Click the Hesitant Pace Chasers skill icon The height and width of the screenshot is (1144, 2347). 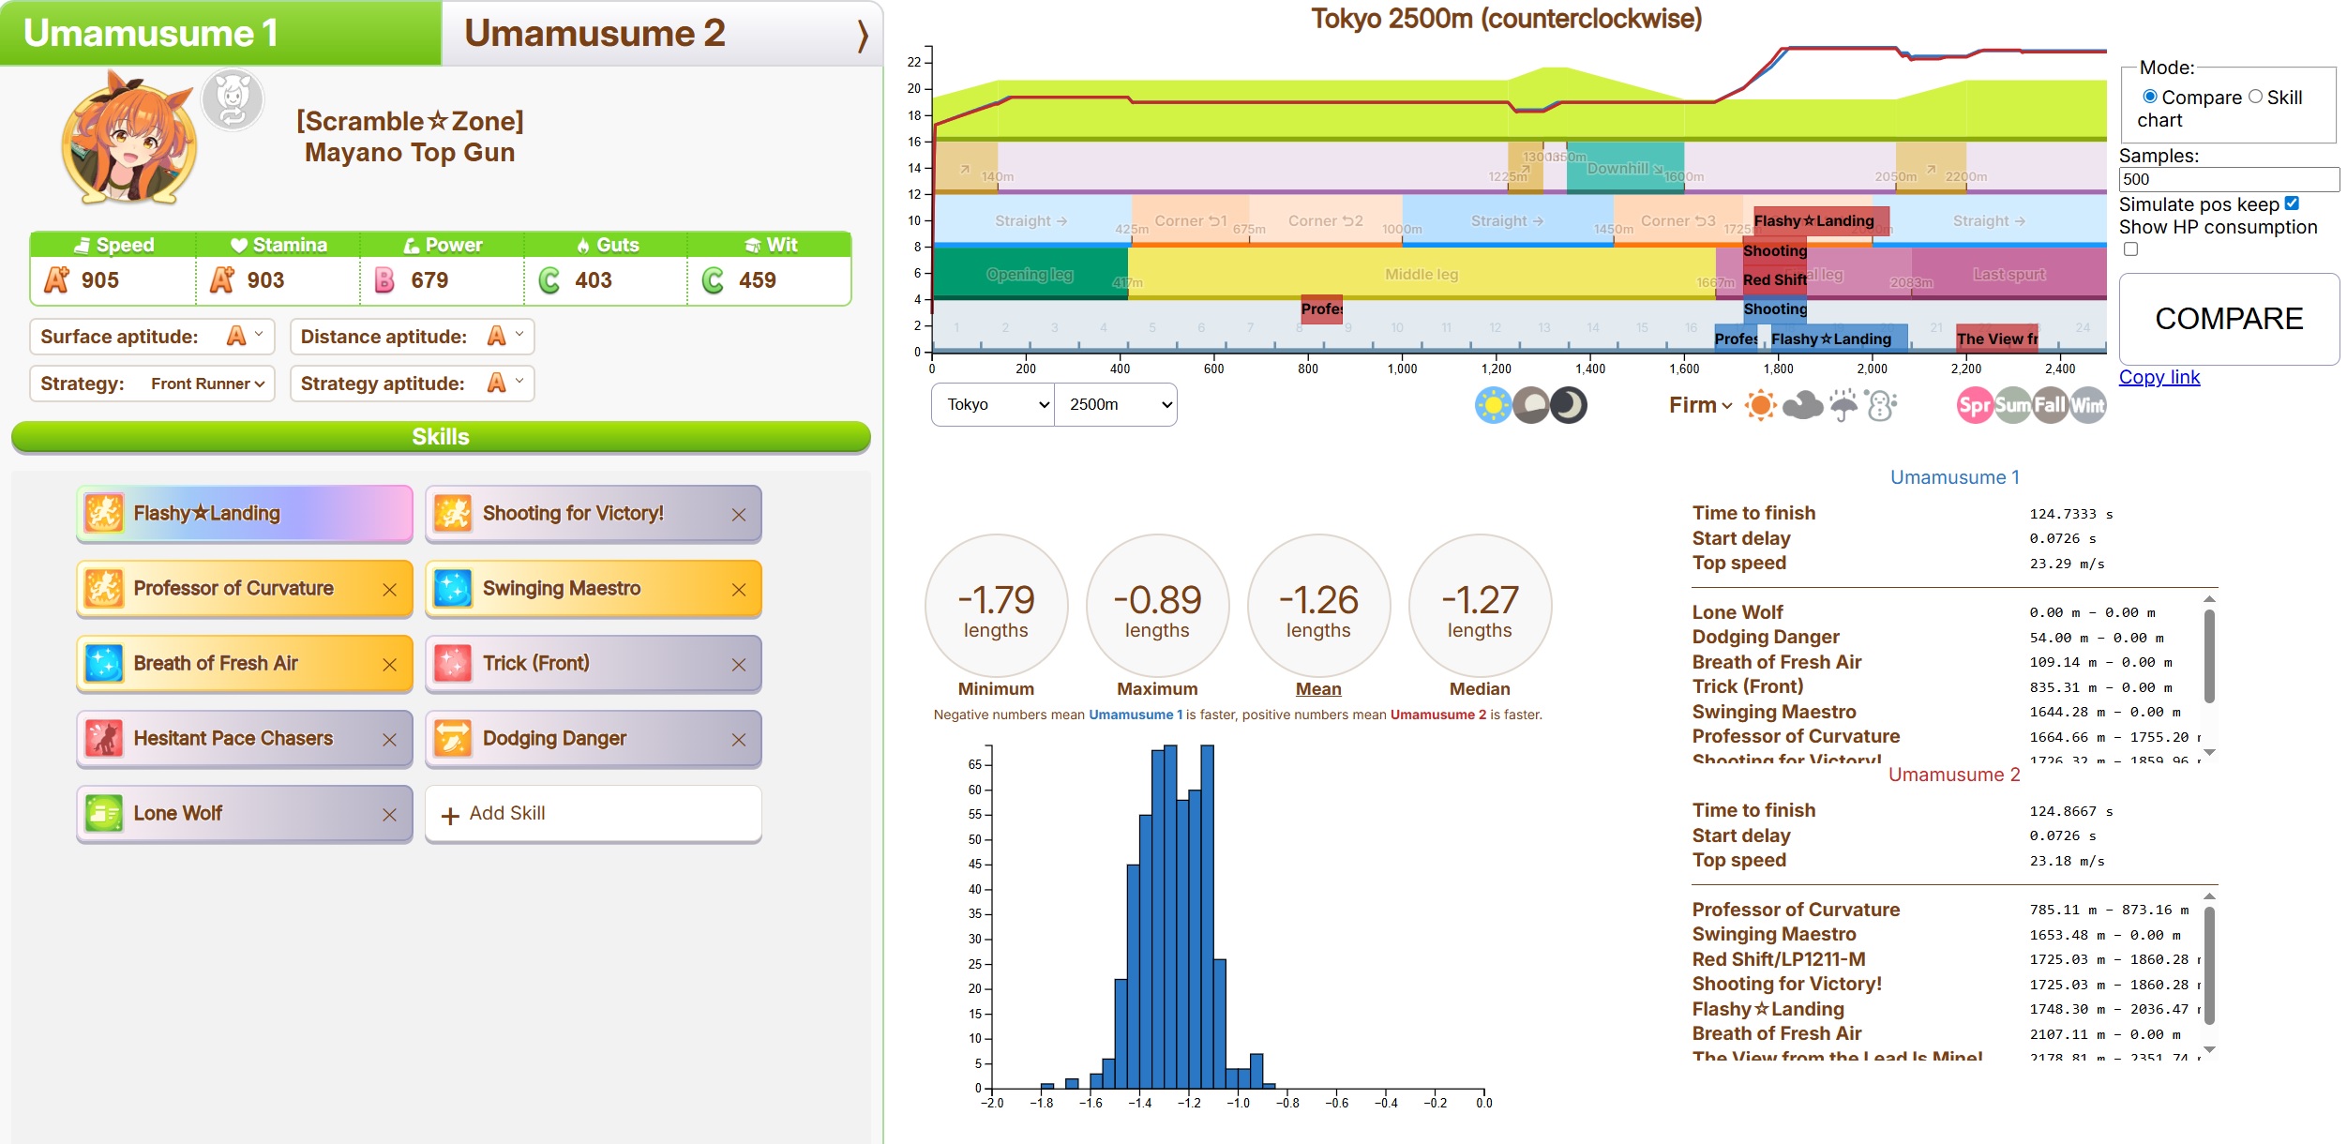tap(104, 738)
